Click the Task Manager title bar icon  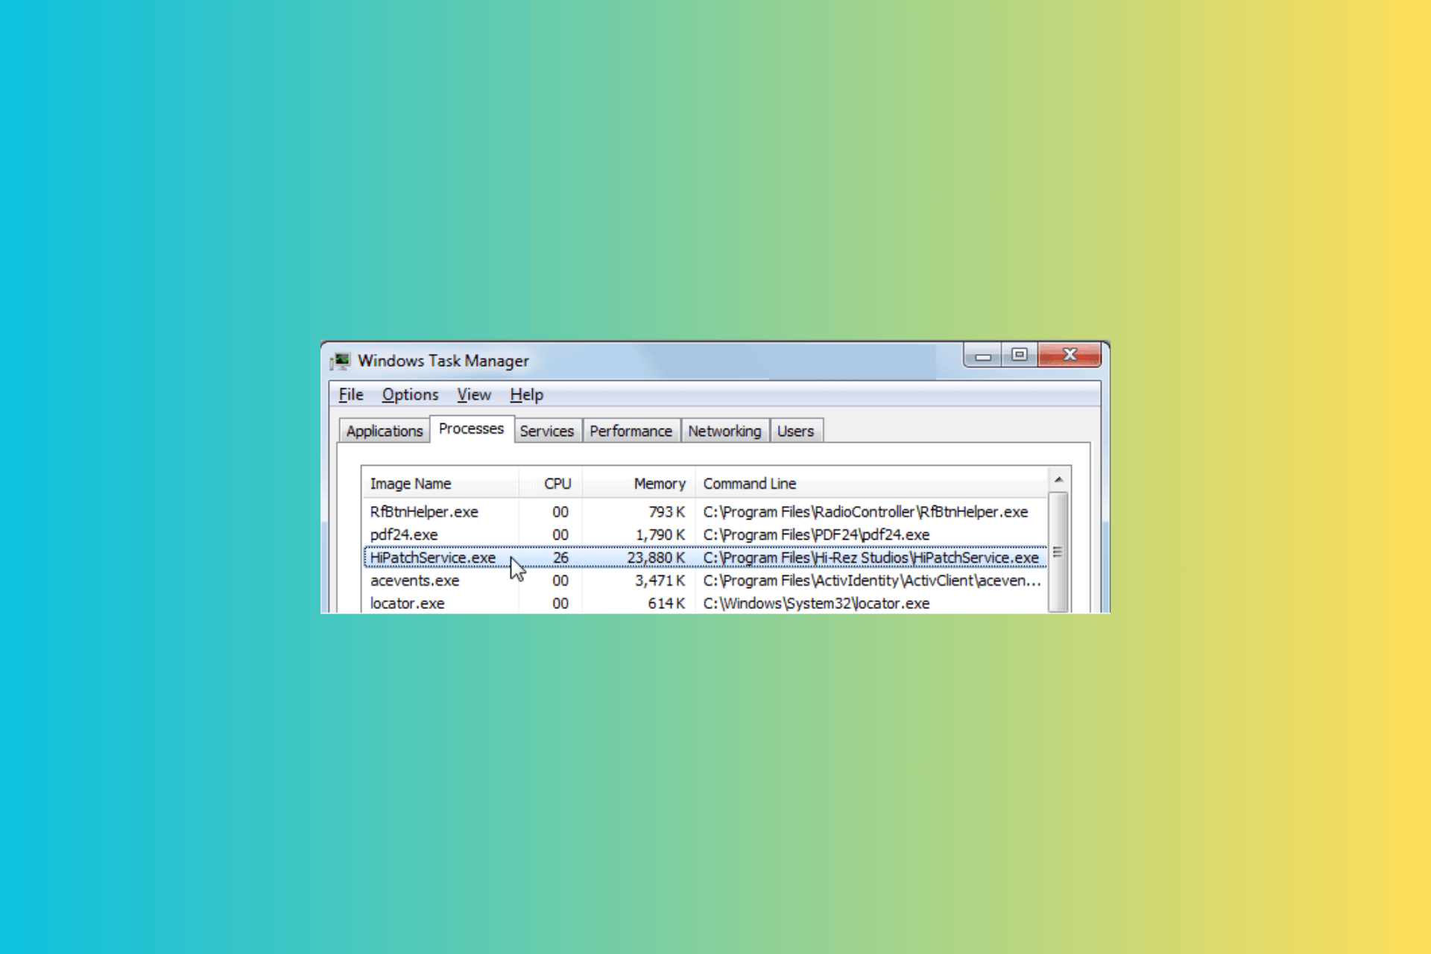coord(341,361)
